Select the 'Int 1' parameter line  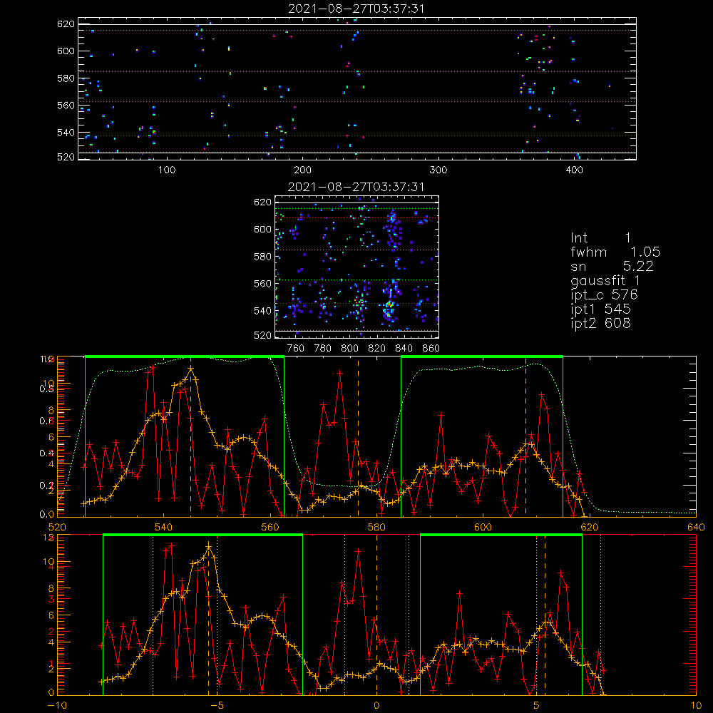(x=600, y=238)
